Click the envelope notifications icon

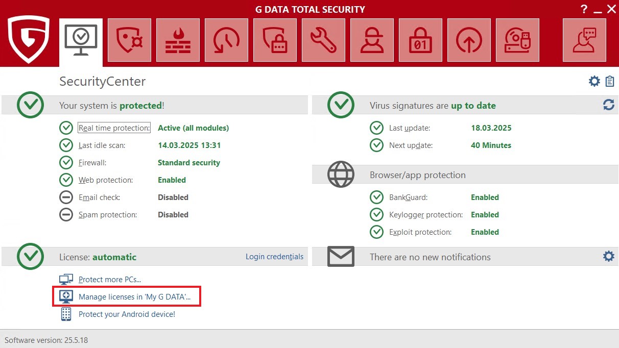coord(341,257)
